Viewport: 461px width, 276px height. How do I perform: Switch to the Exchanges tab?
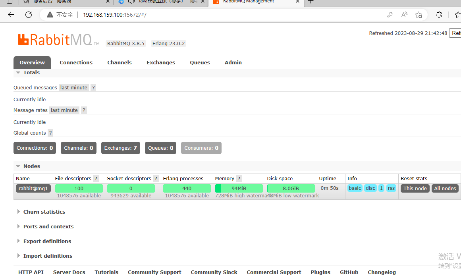(161, 63)
